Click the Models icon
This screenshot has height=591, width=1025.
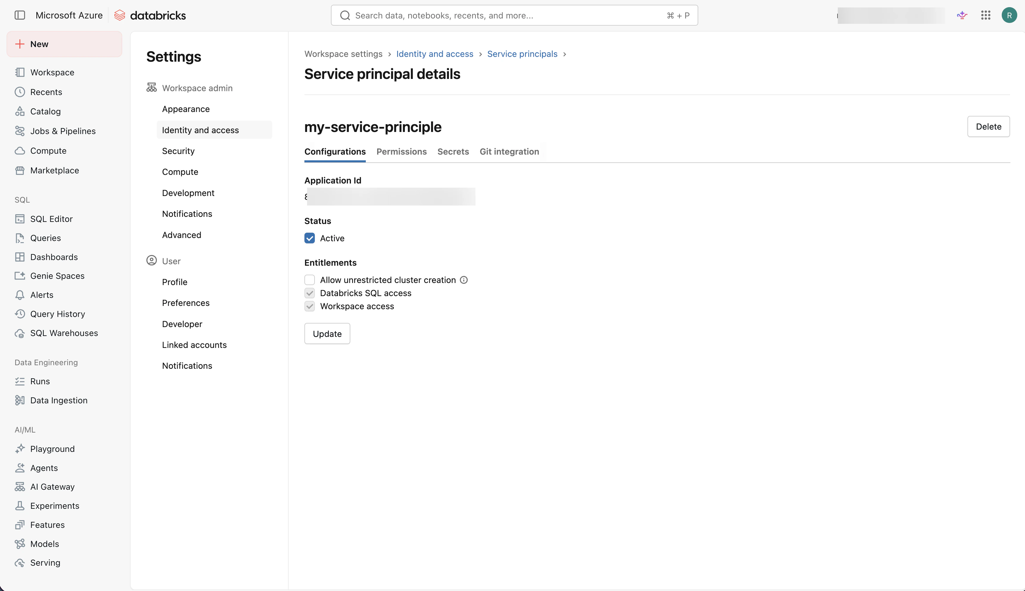(x=20, y=544)
